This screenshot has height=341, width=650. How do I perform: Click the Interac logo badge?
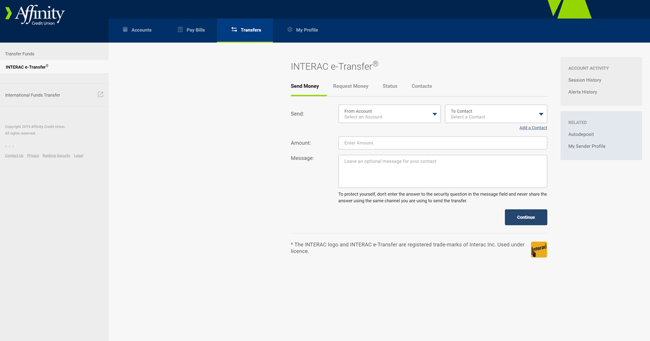click(x=539, y=249)
